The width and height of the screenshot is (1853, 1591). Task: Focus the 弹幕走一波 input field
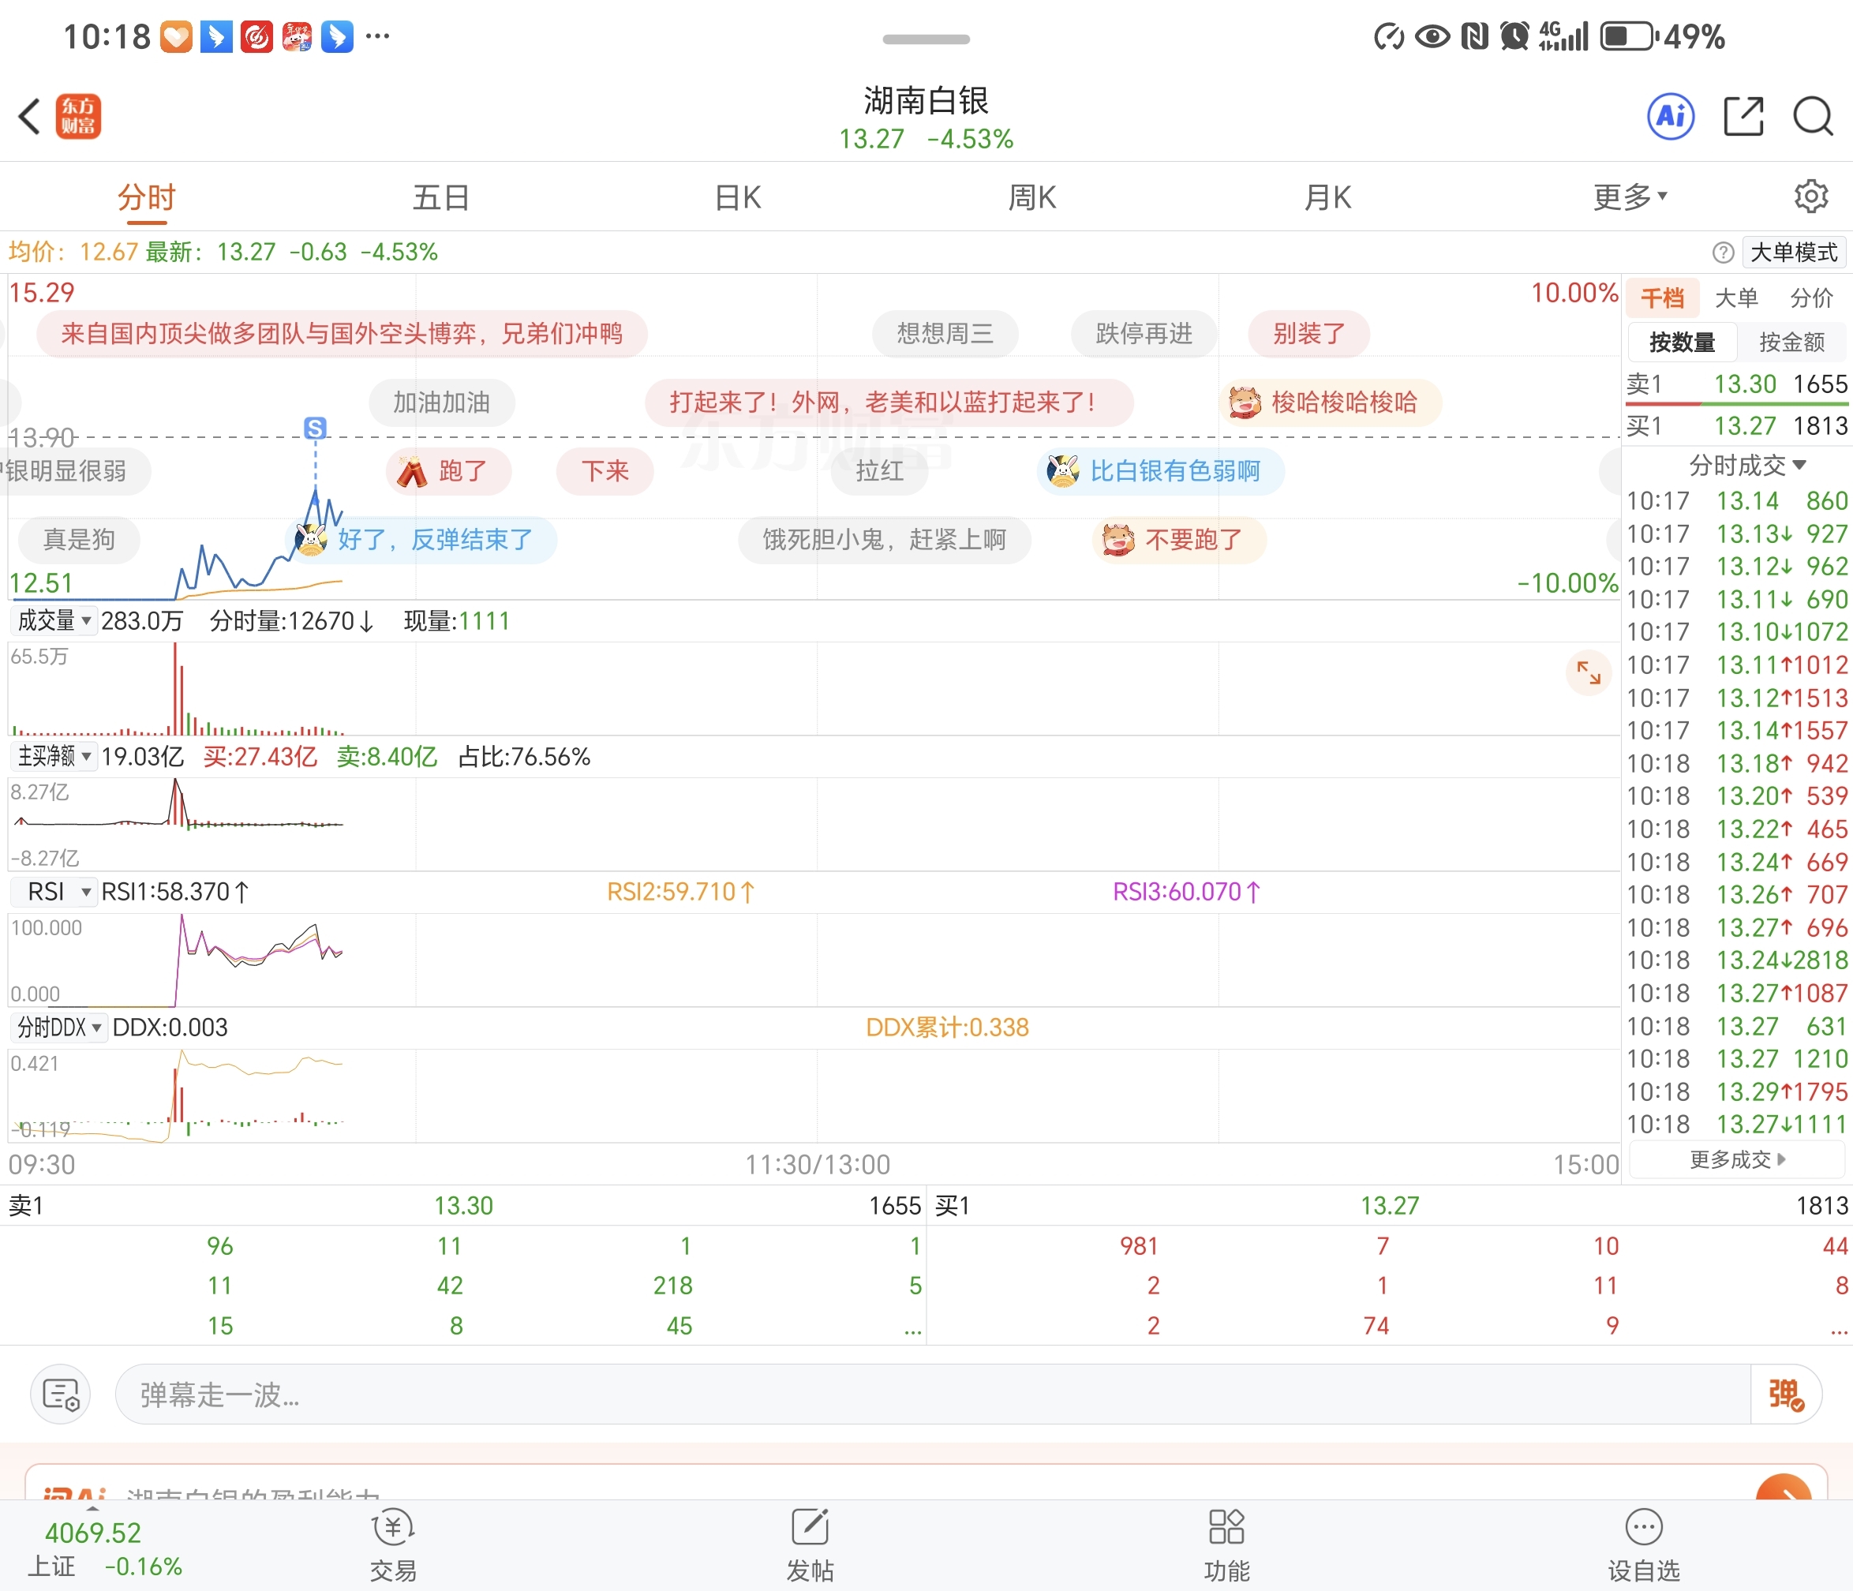[930, 1394]
